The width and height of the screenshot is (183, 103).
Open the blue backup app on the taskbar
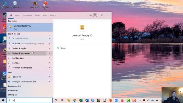point(116,100)
